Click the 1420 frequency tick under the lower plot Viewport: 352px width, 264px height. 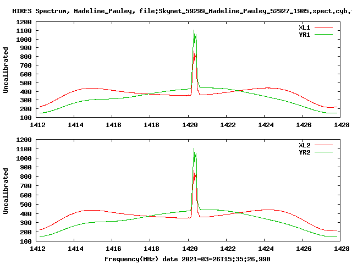pos(190,249)
